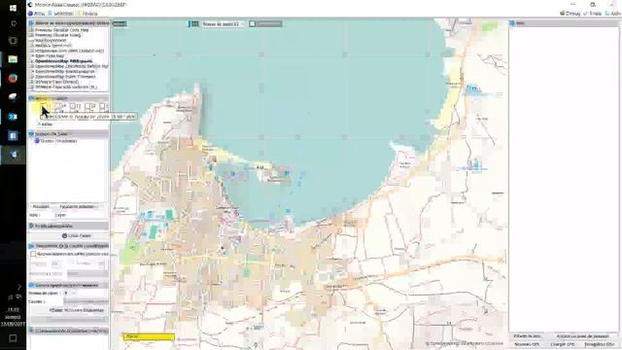Open the Debug menu
Viewport: 622px width, 350px height.
(x=570, y=14)
